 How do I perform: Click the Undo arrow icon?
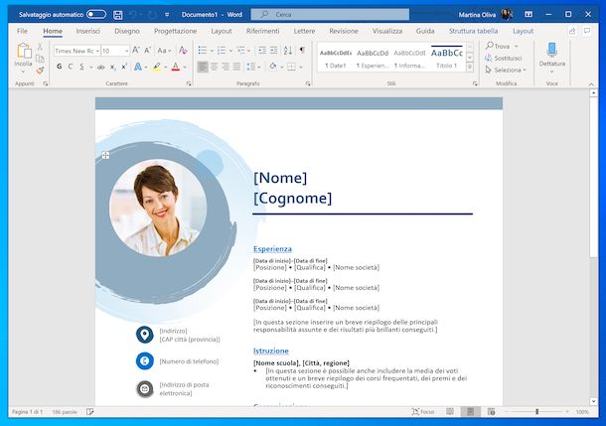133,15
